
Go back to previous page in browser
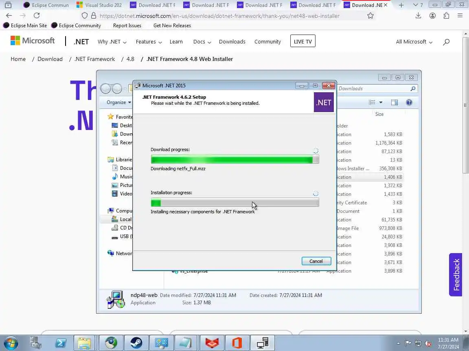point(9,15)
